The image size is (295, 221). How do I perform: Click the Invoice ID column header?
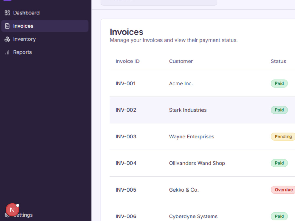127,61
